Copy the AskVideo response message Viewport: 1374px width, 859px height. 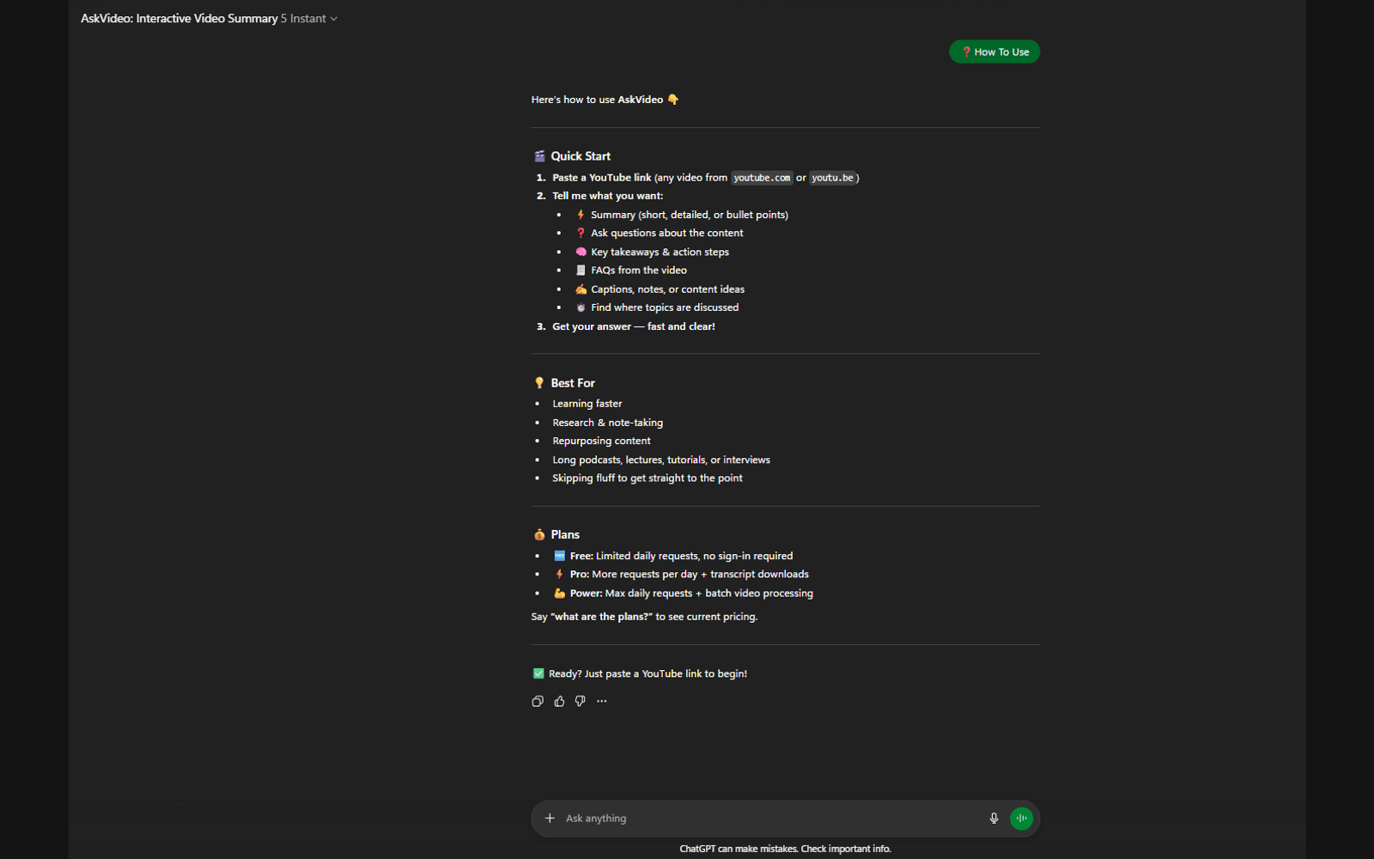(537, 701)
